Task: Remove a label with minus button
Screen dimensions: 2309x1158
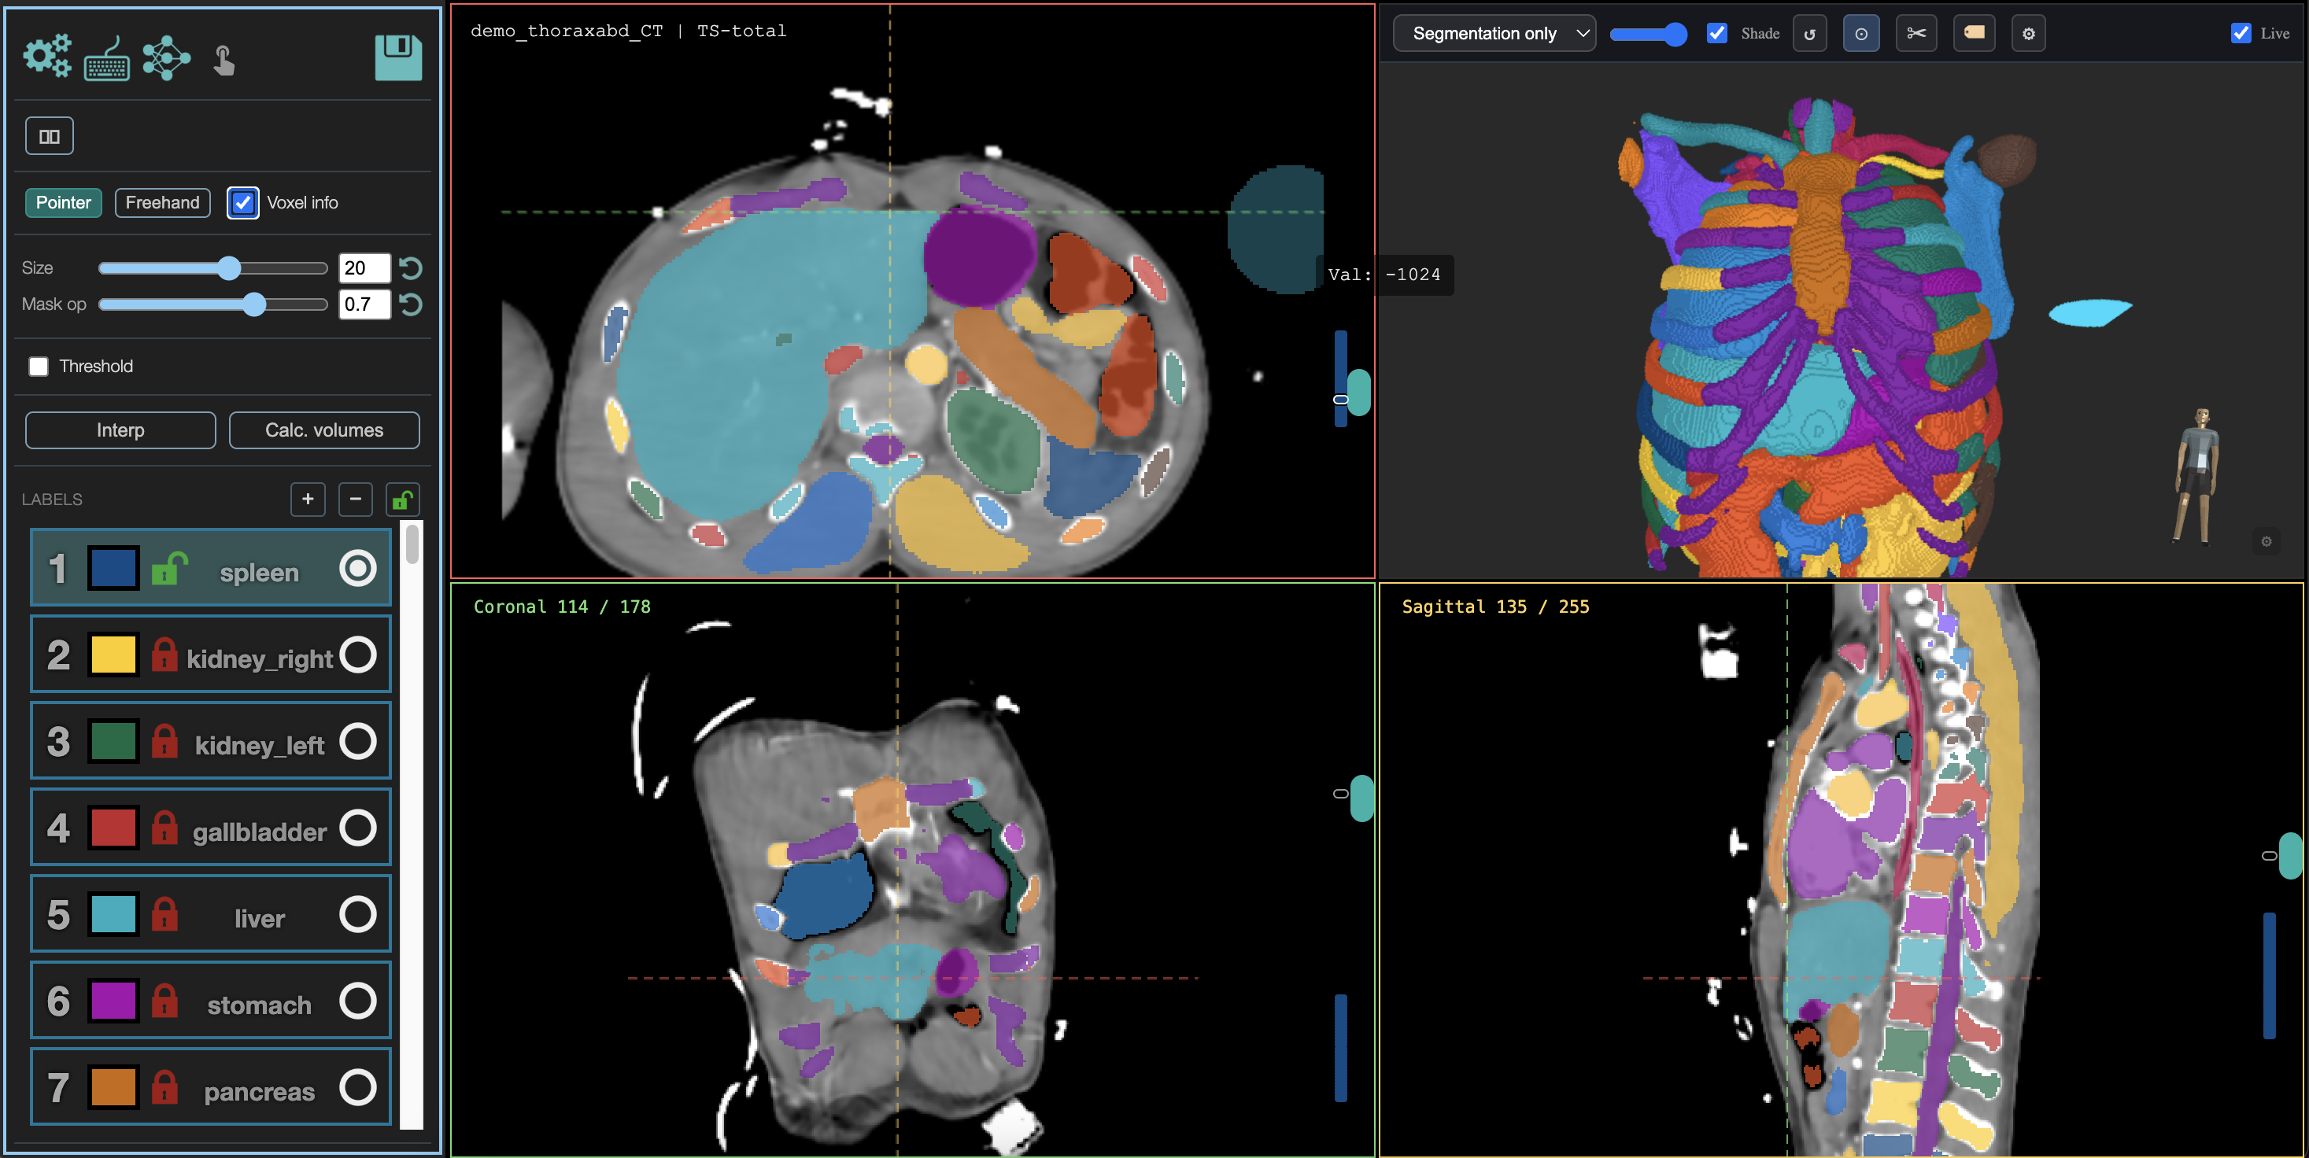Action: (355, 500)
